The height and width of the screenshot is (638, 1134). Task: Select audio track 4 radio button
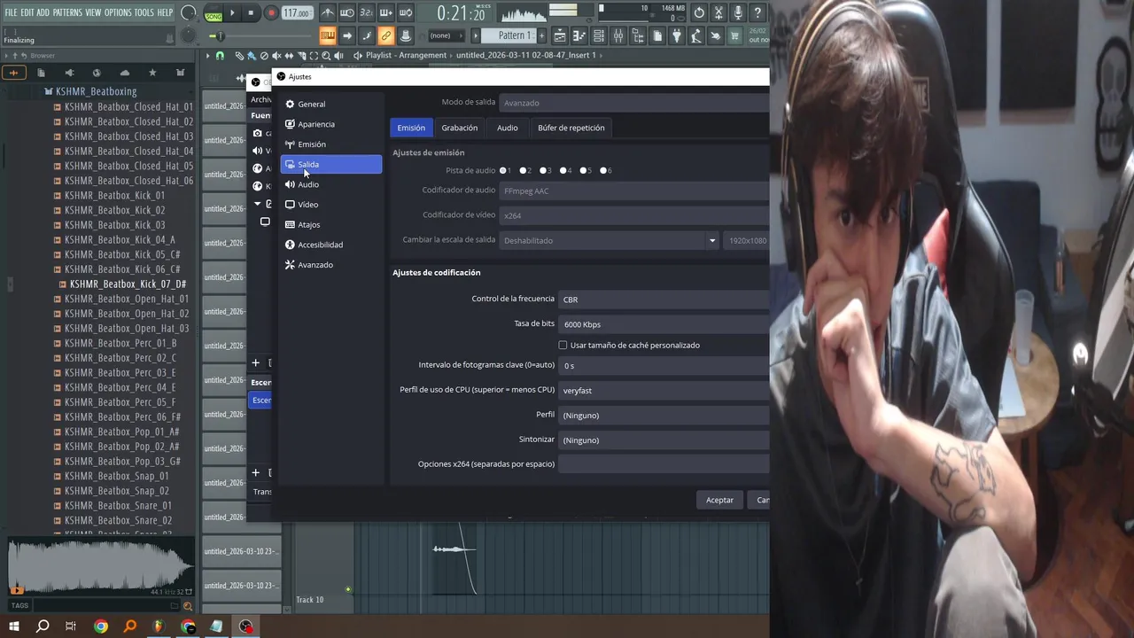(x=563, y=170)
